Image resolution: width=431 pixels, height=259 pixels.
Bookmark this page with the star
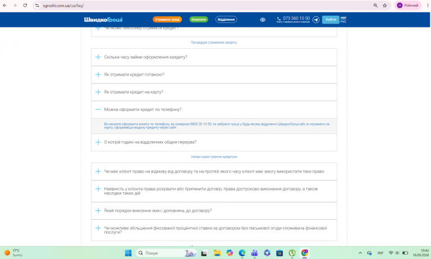385,6
